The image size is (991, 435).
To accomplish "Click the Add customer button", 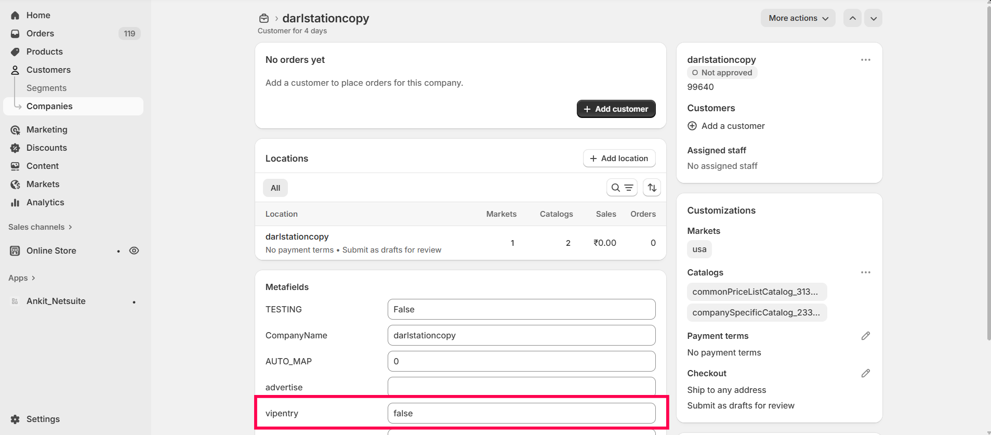I will (x=616, y=109).
